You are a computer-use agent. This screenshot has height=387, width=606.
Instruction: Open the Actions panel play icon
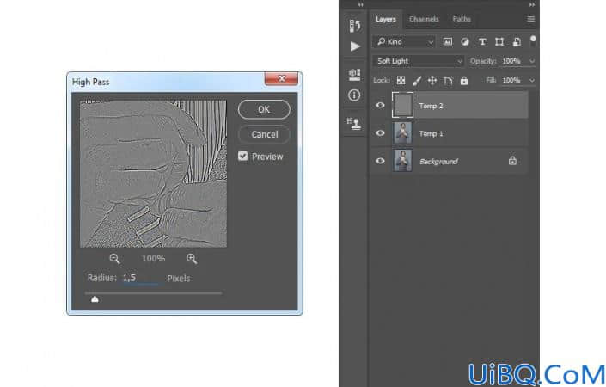point(355,46)
